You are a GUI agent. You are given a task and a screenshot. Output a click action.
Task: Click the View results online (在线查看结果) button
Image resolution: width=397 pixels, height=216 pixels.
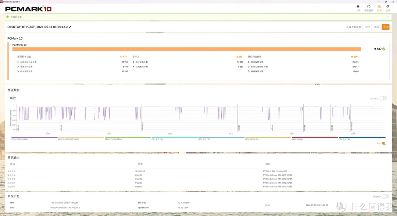click(x=354, y=27)
